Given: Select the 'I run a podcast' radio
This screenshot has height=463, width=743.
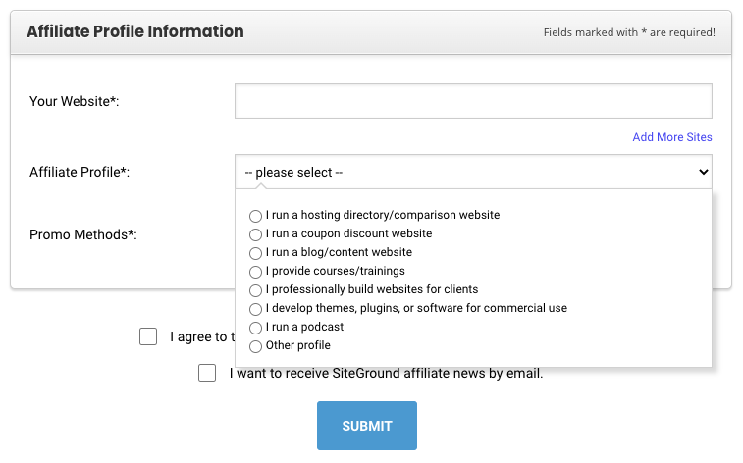Looking at the screenshot, I should point(256,328).
